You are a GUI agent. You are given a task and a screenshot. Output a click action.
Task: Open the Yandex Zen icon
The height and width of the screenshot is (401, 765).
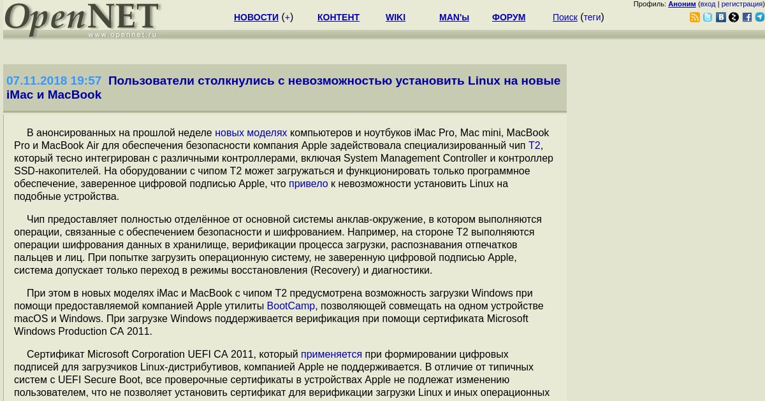click(734, 17)
